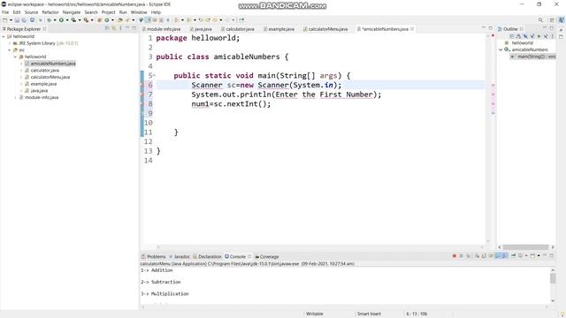Click Package Explorer View Menu icon
The height and width of the screenshot is (318, 566).
click(120, 28)
